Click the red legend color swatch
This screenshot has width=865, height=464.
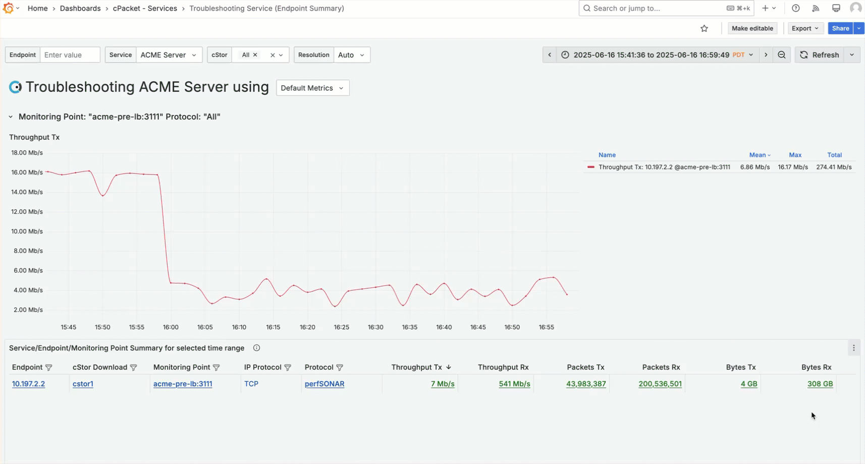[x=591, y=167]
